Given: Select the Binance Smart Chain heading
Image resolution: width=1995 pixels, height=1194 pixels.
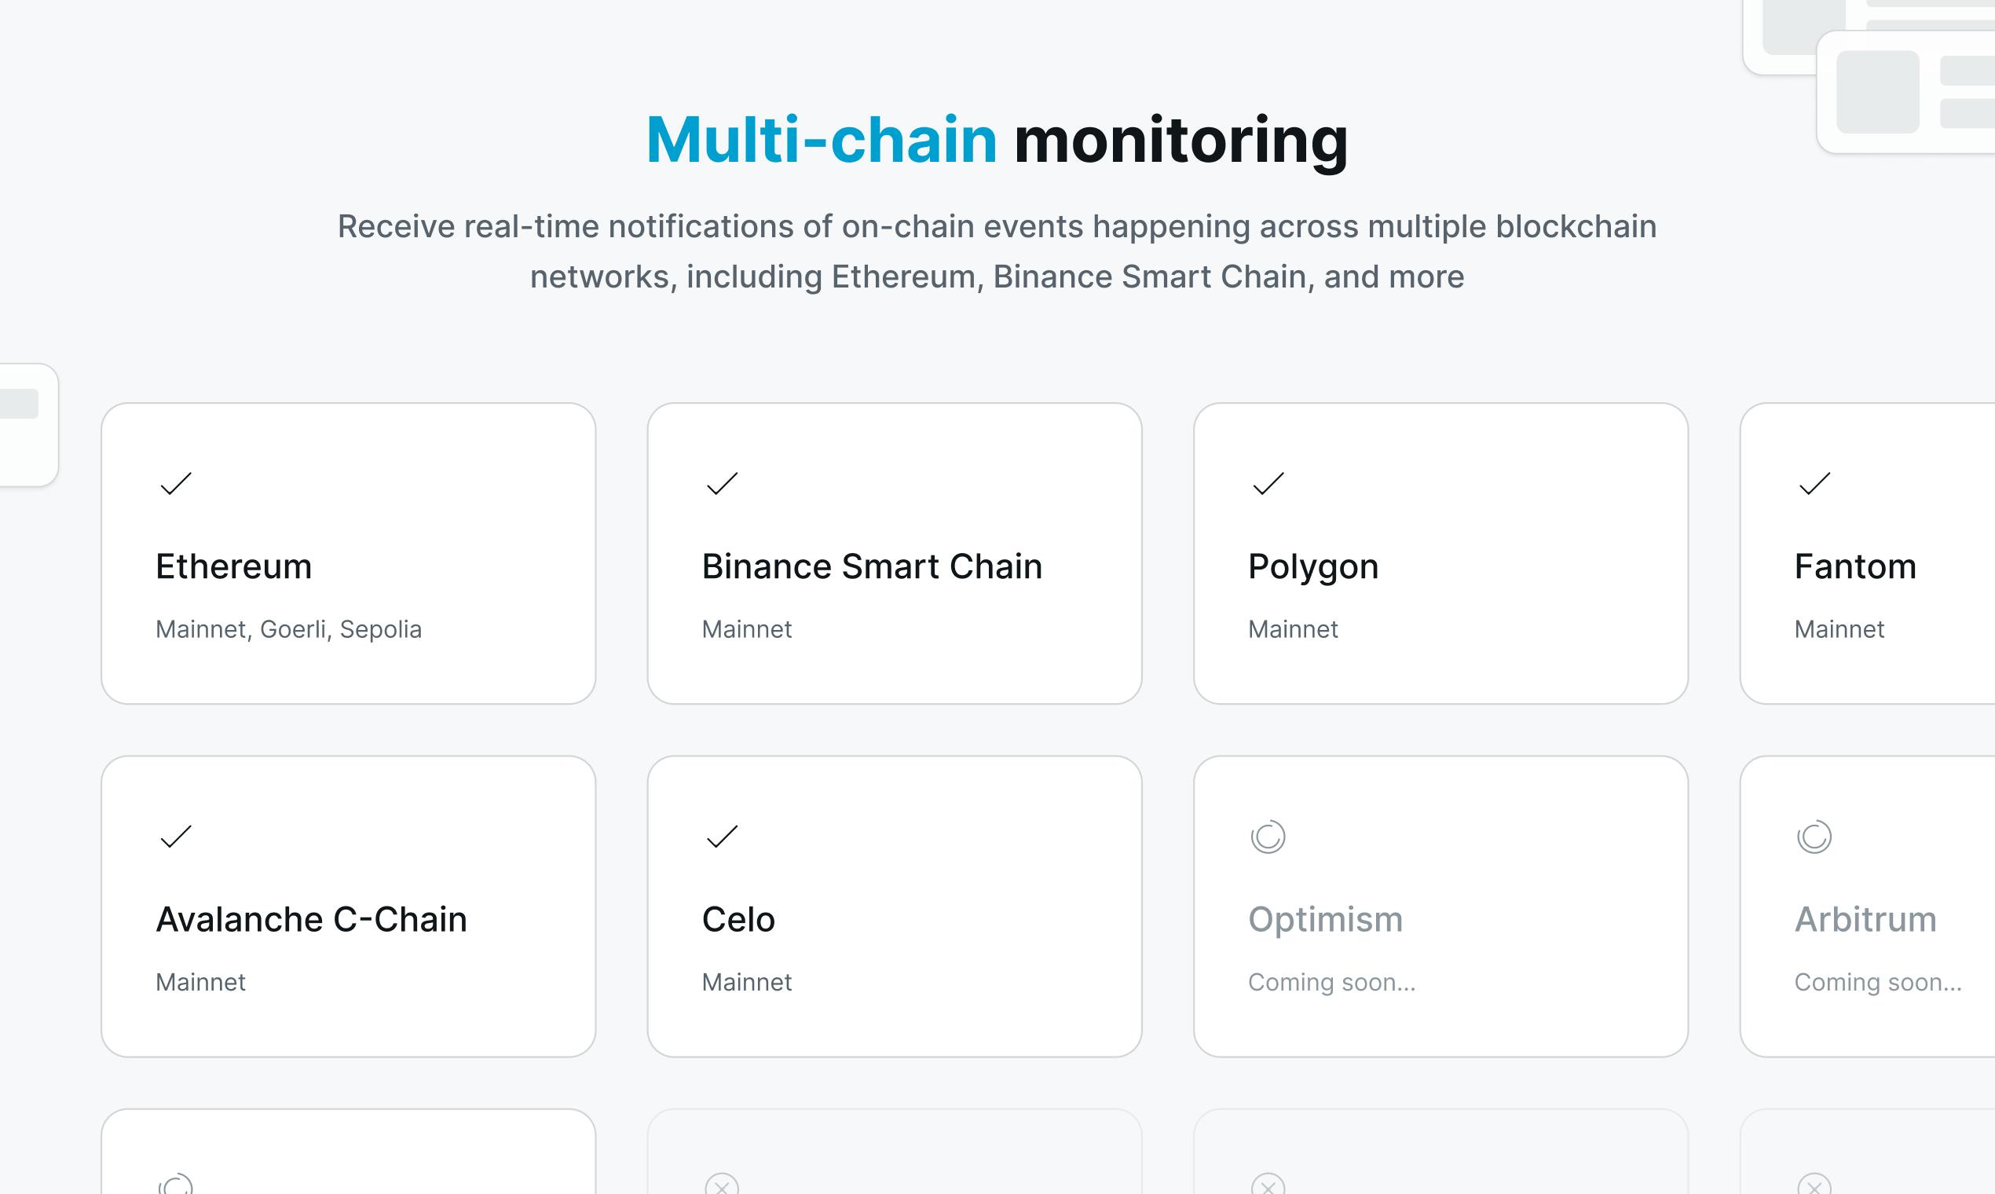Looking at the screenshot, I should coord(872,566).
